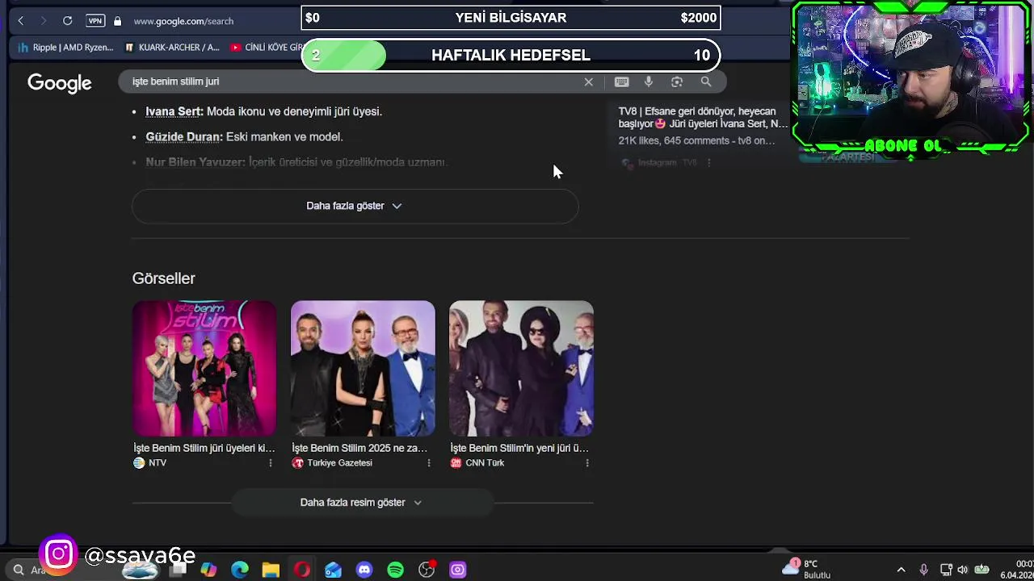This screenshot has height=581, width=1034.
Task: Click the Görseller section heading
Action: tap(164, 278)
